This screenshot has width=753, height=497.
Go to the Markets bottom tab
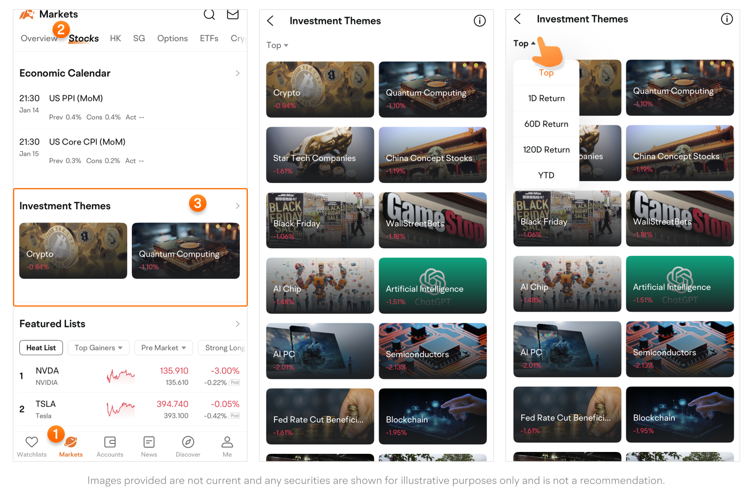(71, 447)
